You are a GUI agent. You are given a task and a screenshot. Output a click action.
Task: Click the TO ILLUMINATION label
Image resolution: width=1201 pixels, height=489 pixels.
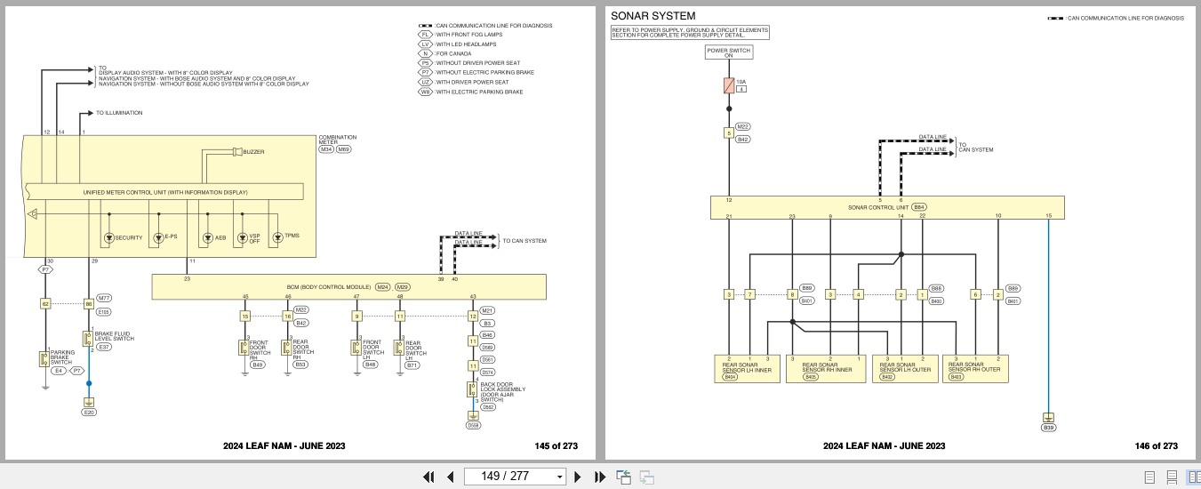118,113
